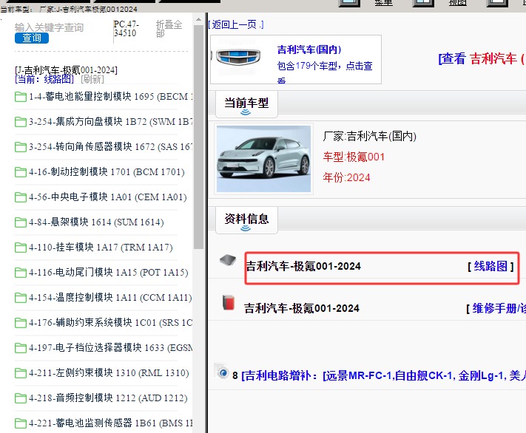Click 折叠全部 to collapse all
Image resolution: width=526 pixels, height=433 pixels.
pos(169,29)
